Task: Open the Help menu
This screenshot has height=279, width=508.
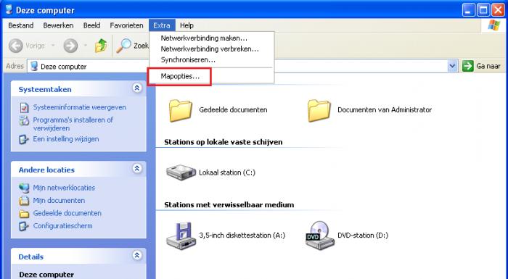Action: click(187, 25)
